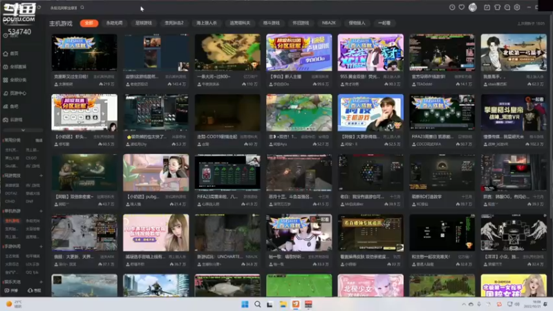Open 全部直播 in the sidebar
Image resolution: width=553 pixels, height=311 pixels.
coord(15,66)
